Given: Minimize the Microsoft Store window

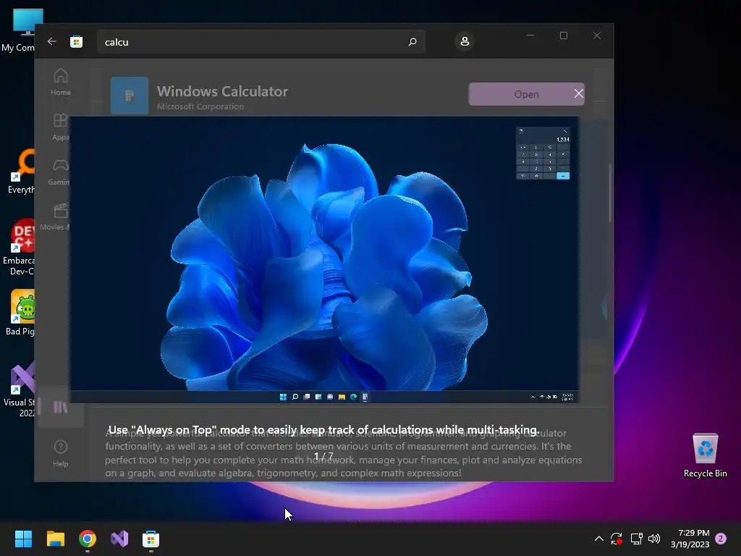Looking at the screenshot, I should click(x=530, y=35).
